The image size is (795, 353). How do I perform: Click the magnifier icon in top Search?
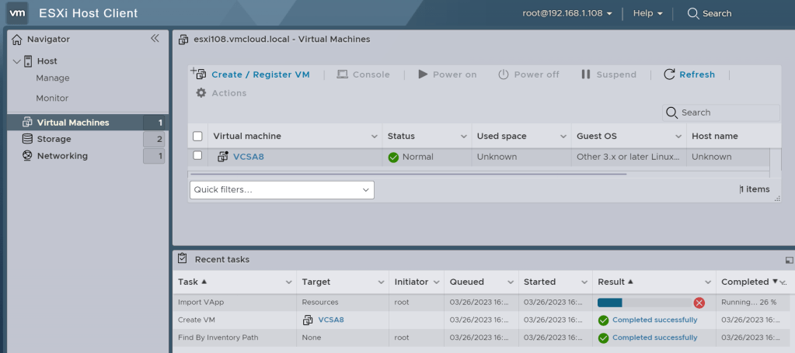[x=693, y=13]
